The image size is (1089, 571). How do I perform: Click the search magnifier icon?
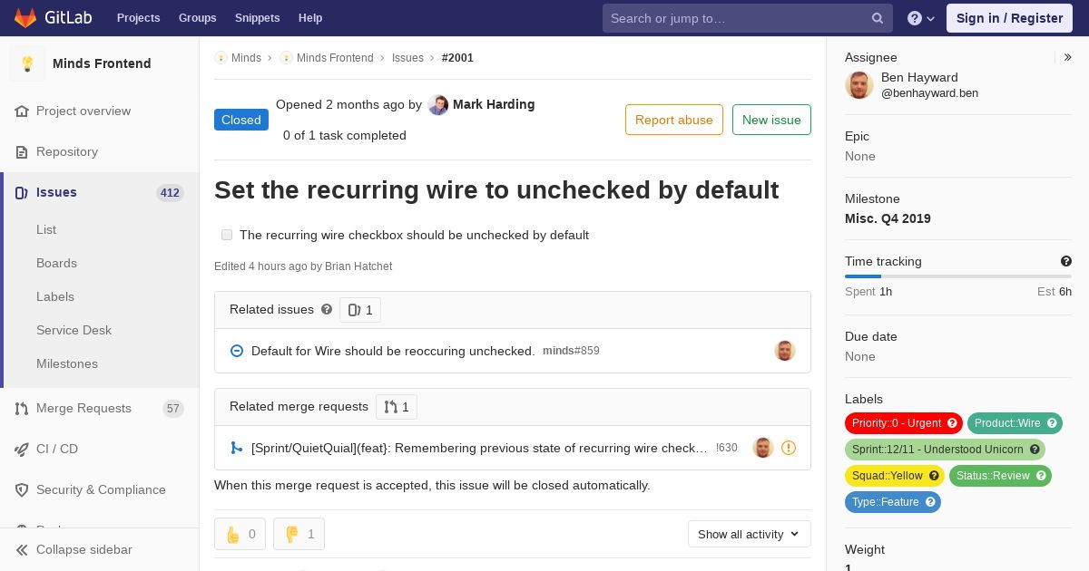click(x=878, y=18)
